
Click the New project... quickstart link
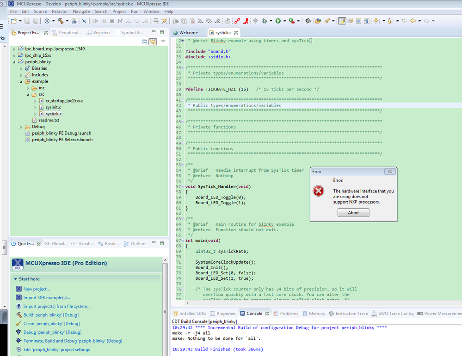pyautogui.click(x=37, y=289)
